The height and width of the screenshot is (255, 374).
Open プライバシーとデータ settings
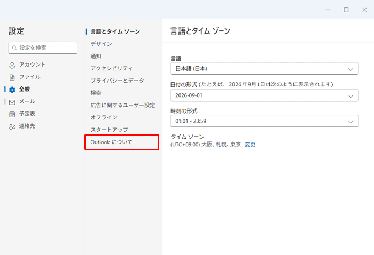pos(118,81)
